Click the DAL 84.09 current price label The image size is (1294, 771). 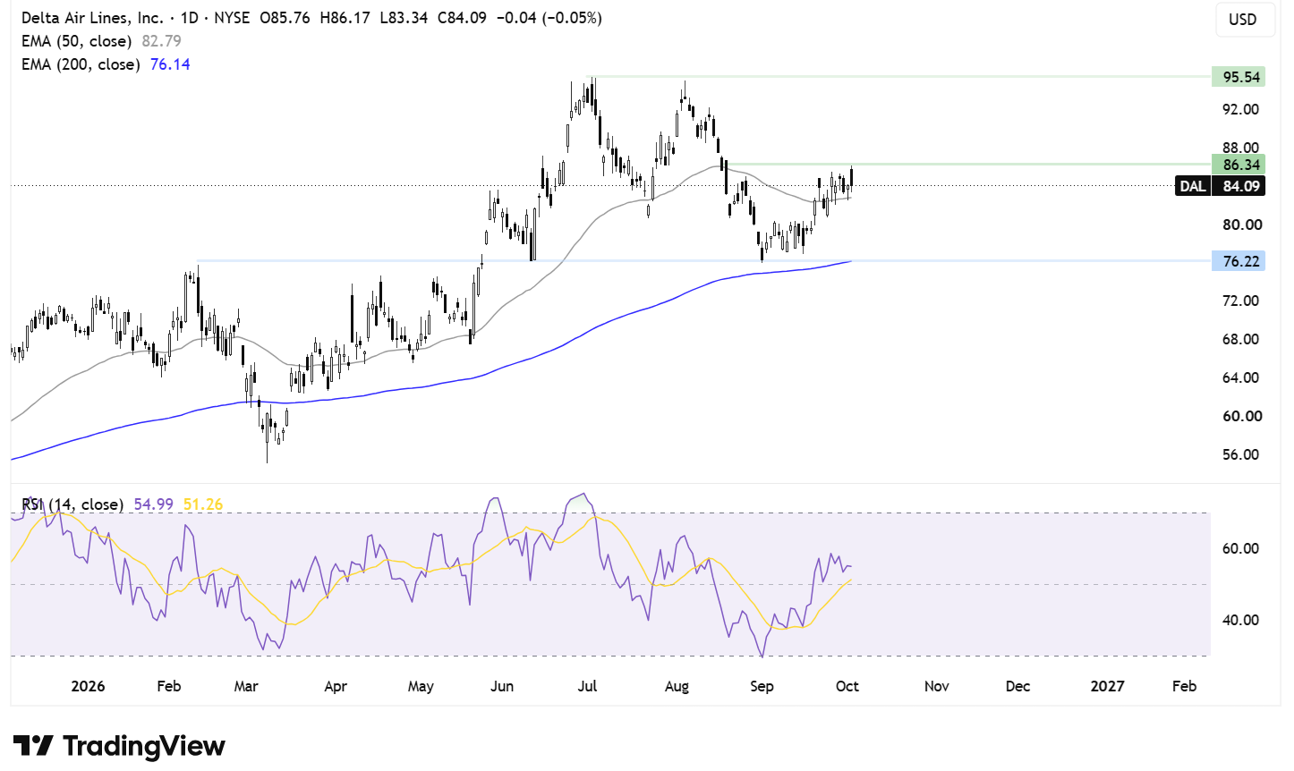tap(1220, 186)
